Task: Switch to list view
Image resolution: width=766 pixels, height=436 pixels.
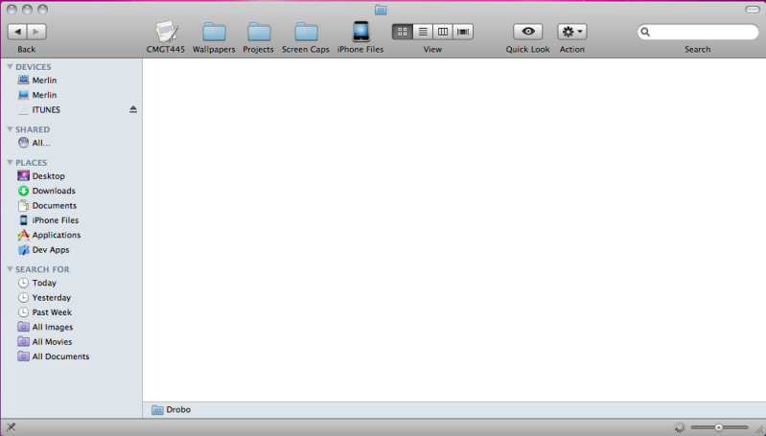Action: point(423,32)
